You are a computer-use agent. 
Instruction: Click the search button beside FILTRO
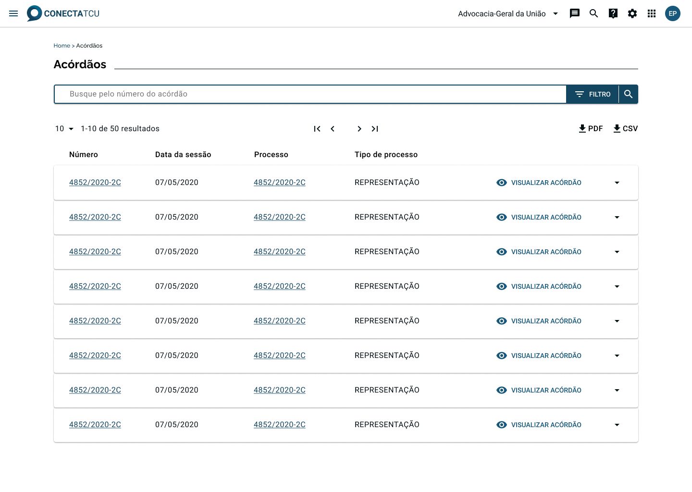coord(628,94)
